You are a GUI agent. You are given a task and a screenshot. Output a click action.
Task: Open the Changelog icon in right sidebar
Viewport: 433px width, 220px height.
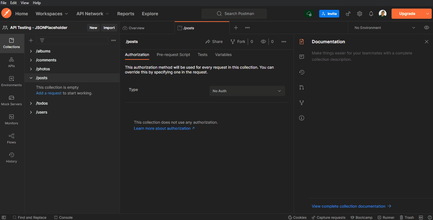coord(302,72)
